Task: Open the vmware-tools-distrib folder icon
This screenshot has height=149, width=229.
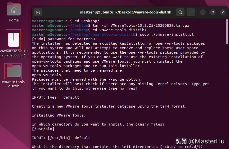Action: [13, 71]
